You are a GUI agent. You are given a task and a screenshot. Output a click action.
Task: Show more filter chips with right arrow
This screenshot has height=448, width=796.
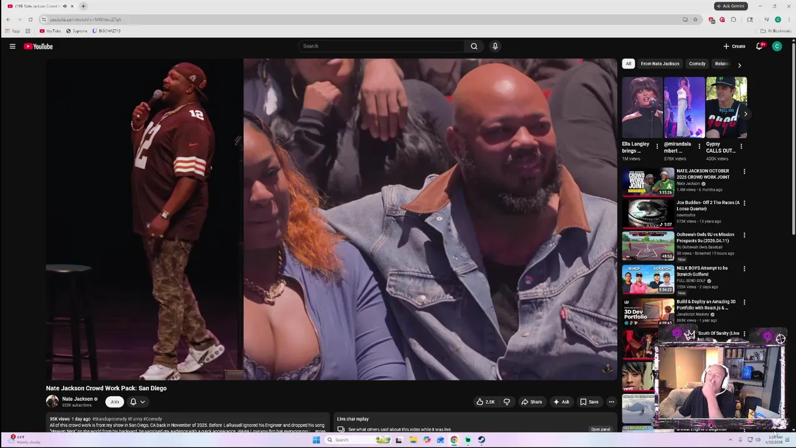coord(739,65)
